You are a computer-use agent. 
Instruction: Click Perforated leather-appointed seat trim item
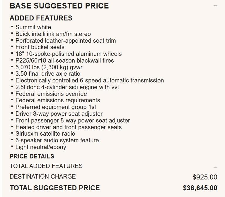[x=66, y=41]
